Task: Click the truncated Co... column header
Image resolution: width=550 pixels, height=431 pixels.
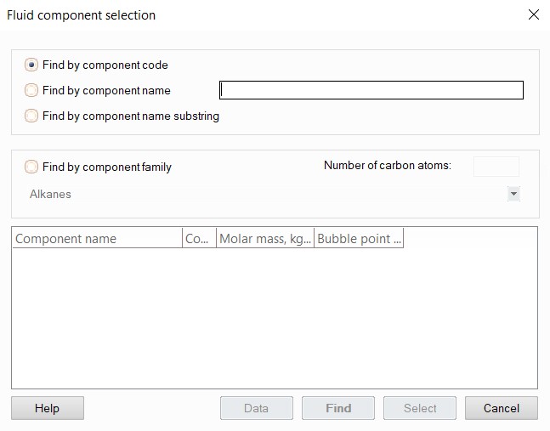Action: (199, 239)
